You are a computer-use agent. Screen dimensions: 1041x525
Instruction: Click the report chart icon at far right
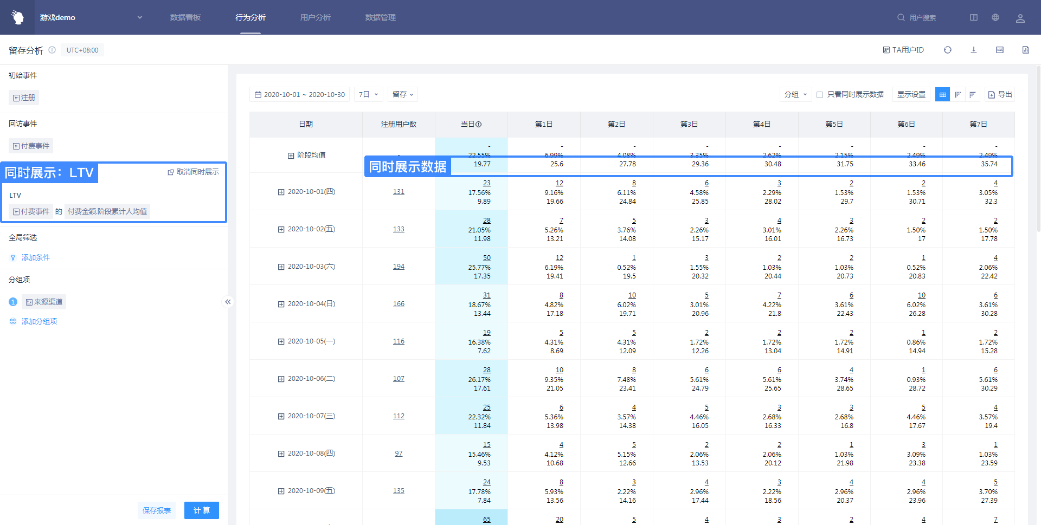pyautogui.click(x=1025, y=50)
